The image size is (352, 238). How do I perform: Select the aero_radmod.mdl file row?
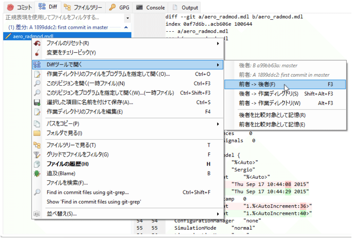pyautogui.click(x=67, y=36)
